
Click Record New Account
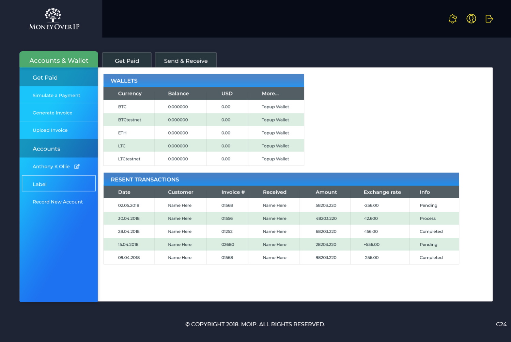(x=58, y=202)
